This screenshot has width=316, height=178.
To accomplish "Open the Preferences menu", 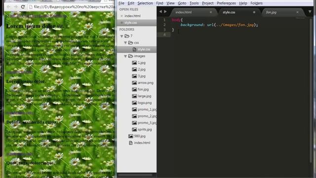I will point(226,3).
